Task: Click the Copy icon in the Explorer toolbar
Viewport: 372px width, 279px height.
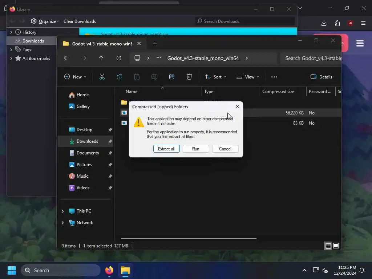Action: (119, 77)
